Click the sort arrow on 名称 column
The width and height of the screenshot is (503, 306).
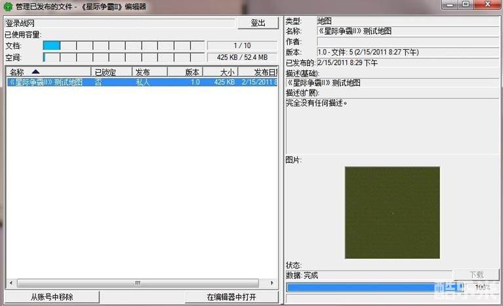click(x=35, y=72)
